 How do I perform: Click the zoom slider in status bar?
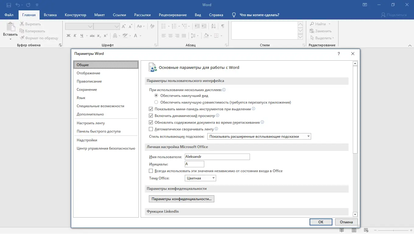tap(393, 230)
